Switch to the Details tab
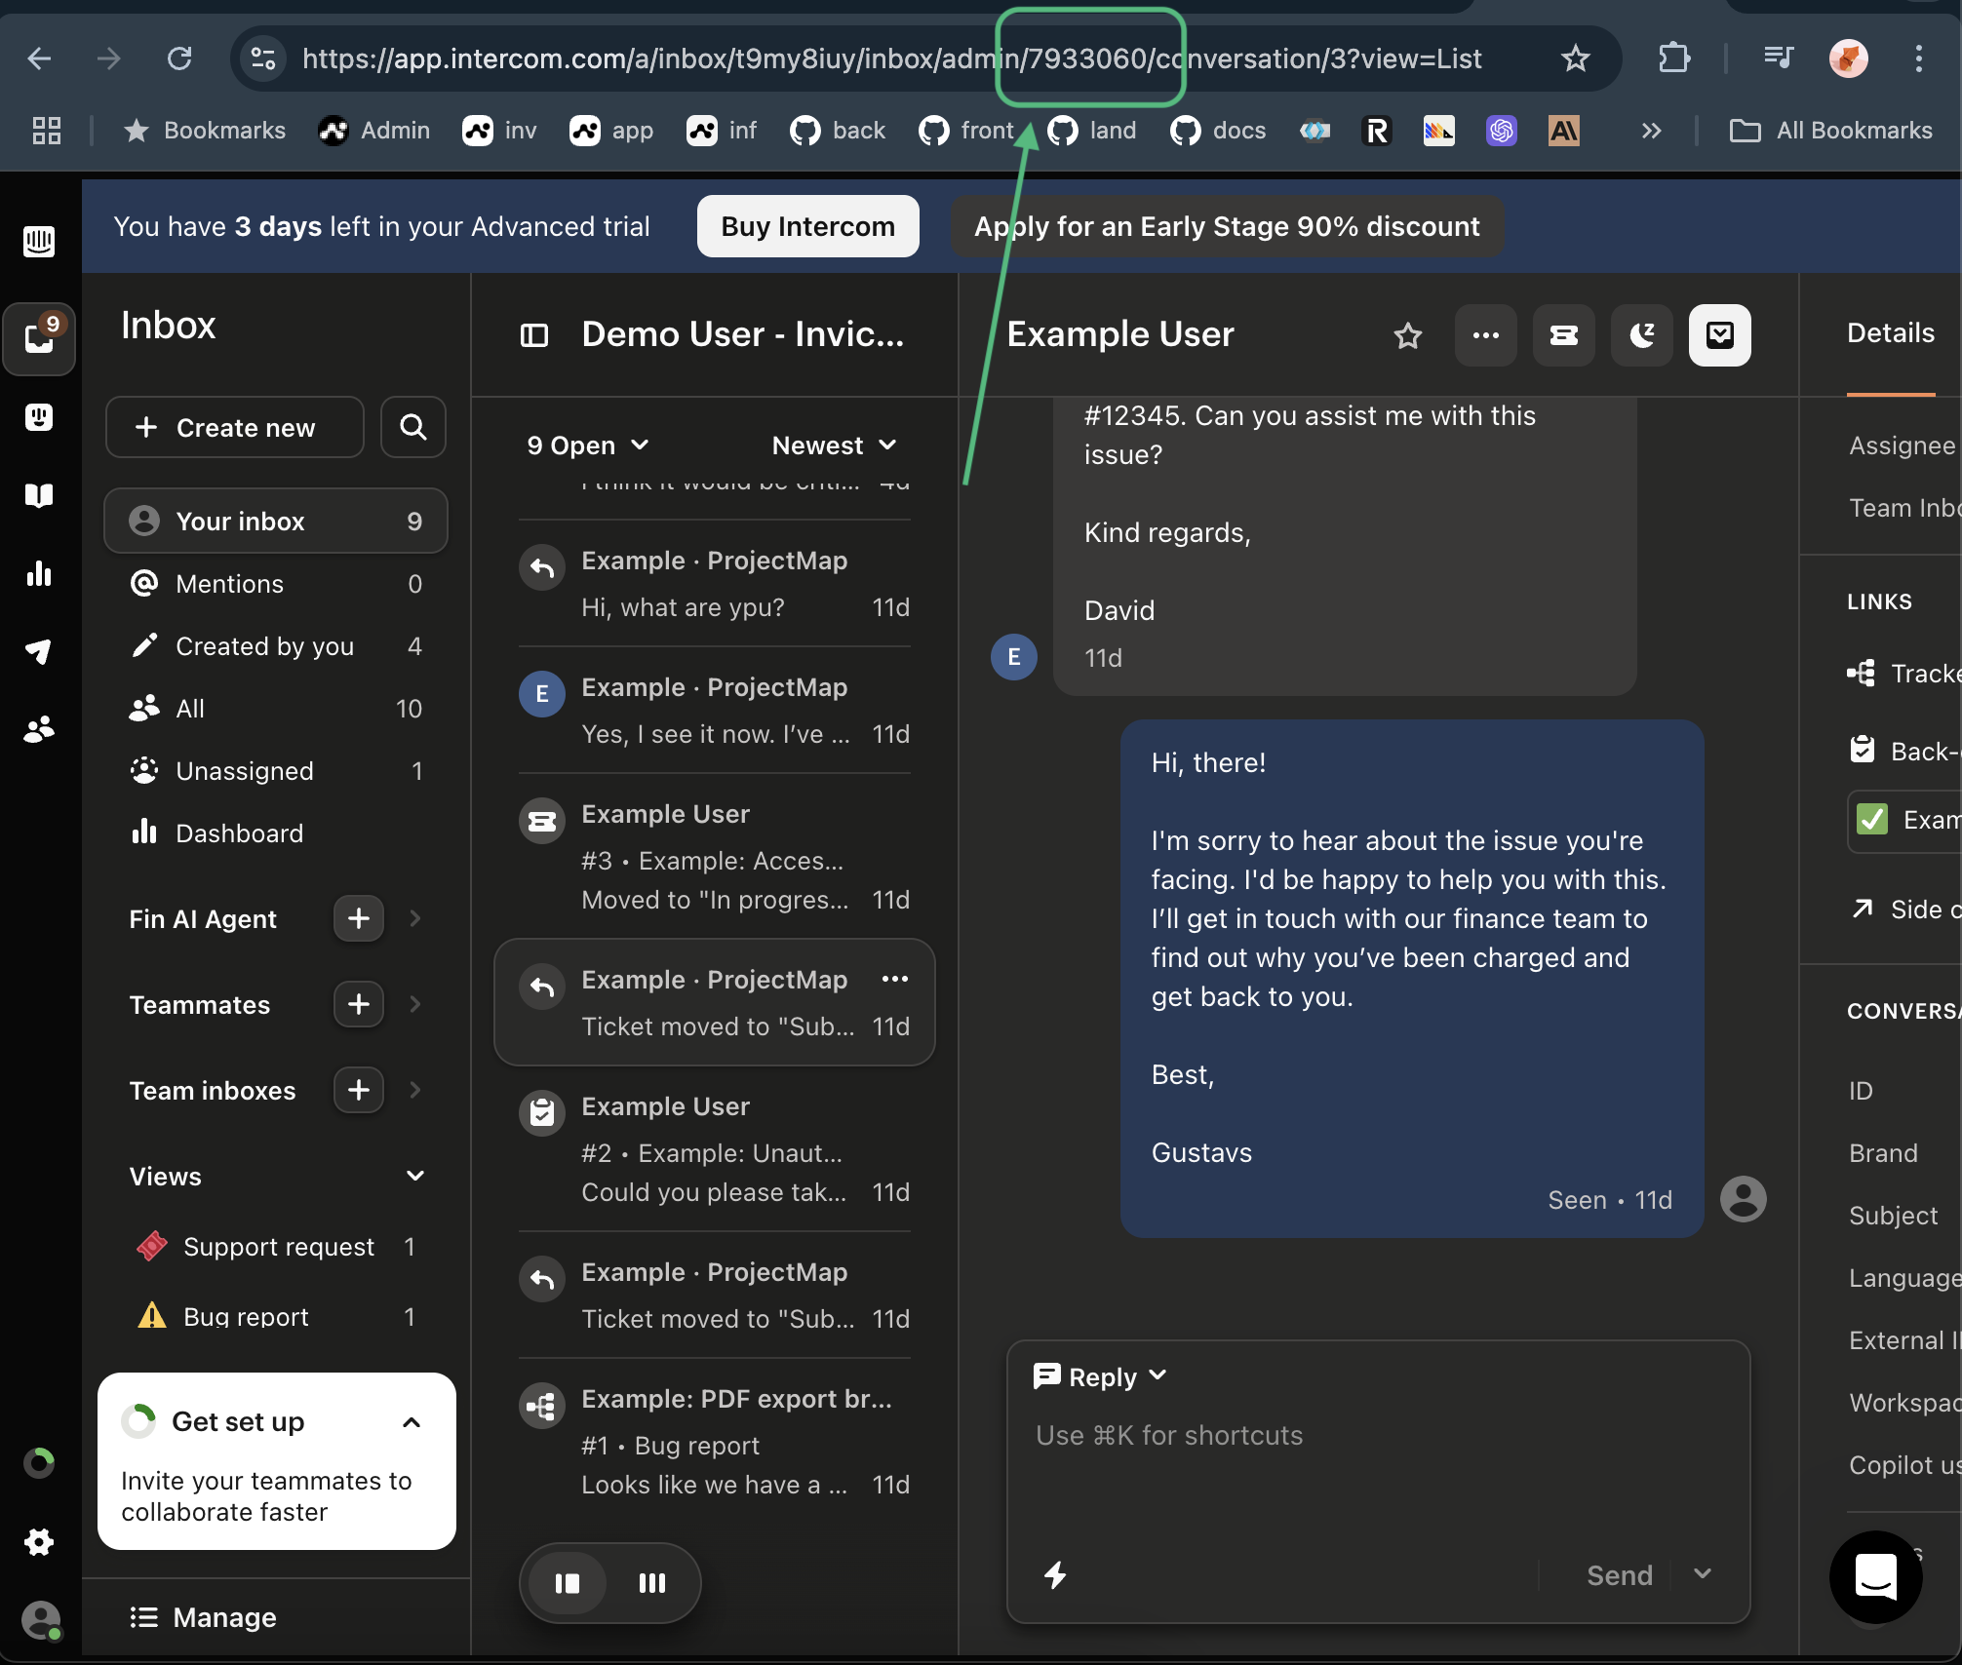The height and width of the screenshot is (1665, 1962). 1890,332
